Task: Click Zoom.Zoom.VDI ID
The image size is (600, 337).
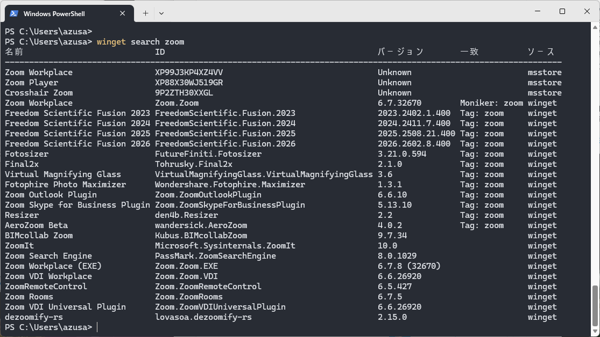Action: [186, 276]
